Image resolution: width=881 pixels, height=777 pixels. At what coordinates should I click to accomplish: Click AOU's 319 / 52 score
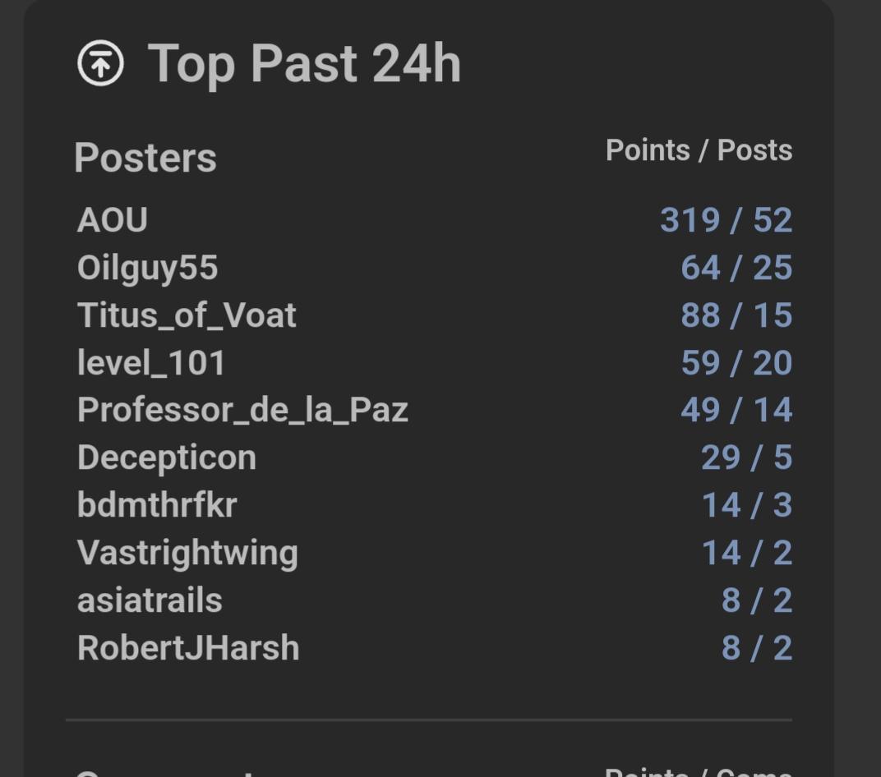[x=726, y=220]
